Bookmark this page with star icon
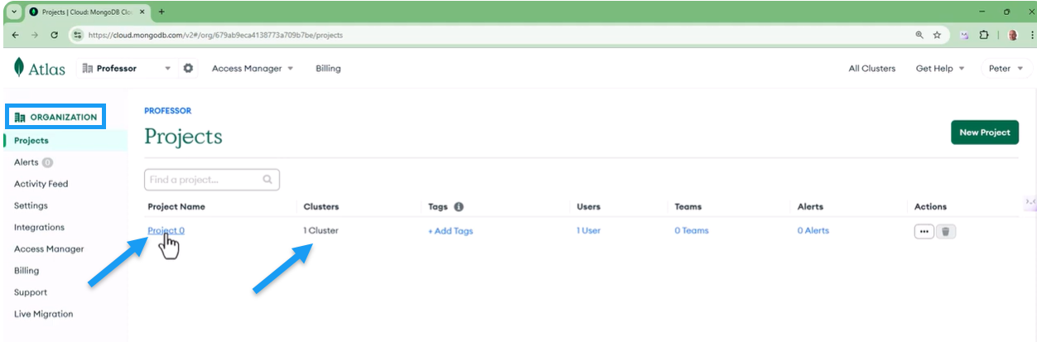The height and width of the screenshot is (342, 1037). pyautogui.click(x=937, y=35)
